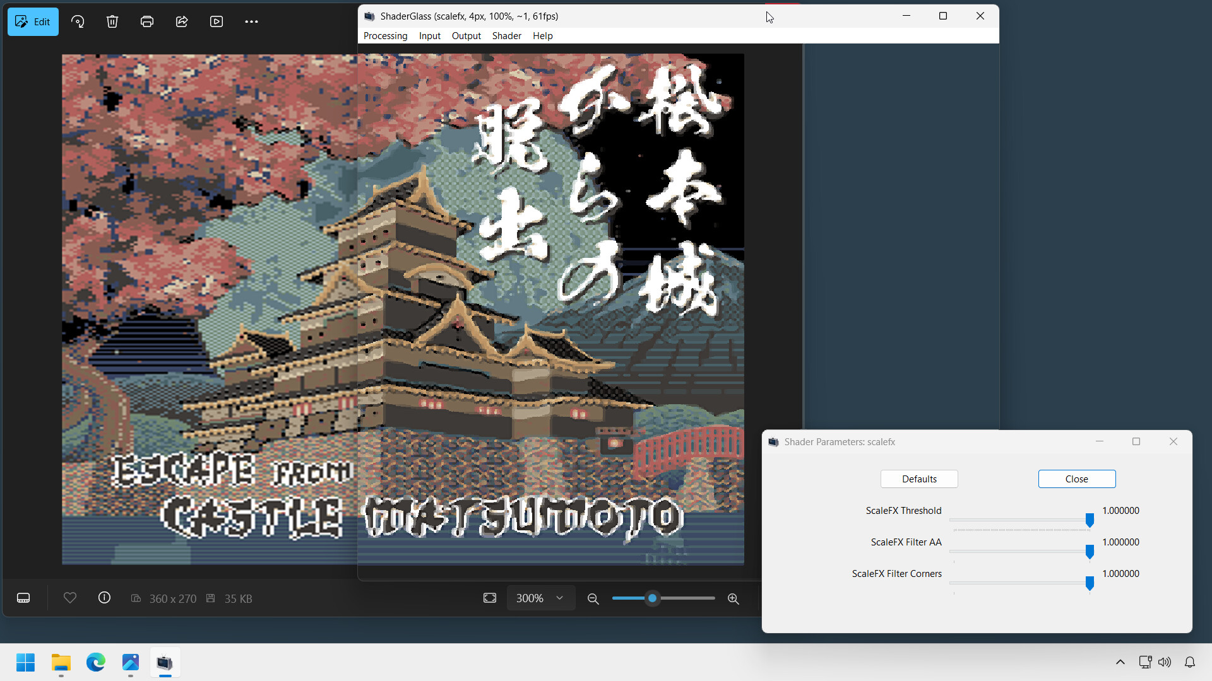Reset shader parameters with Defaults button

[x=918, y=479]
